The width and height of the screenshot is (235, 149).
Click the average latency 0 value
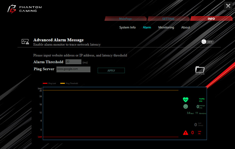point(198,107)
